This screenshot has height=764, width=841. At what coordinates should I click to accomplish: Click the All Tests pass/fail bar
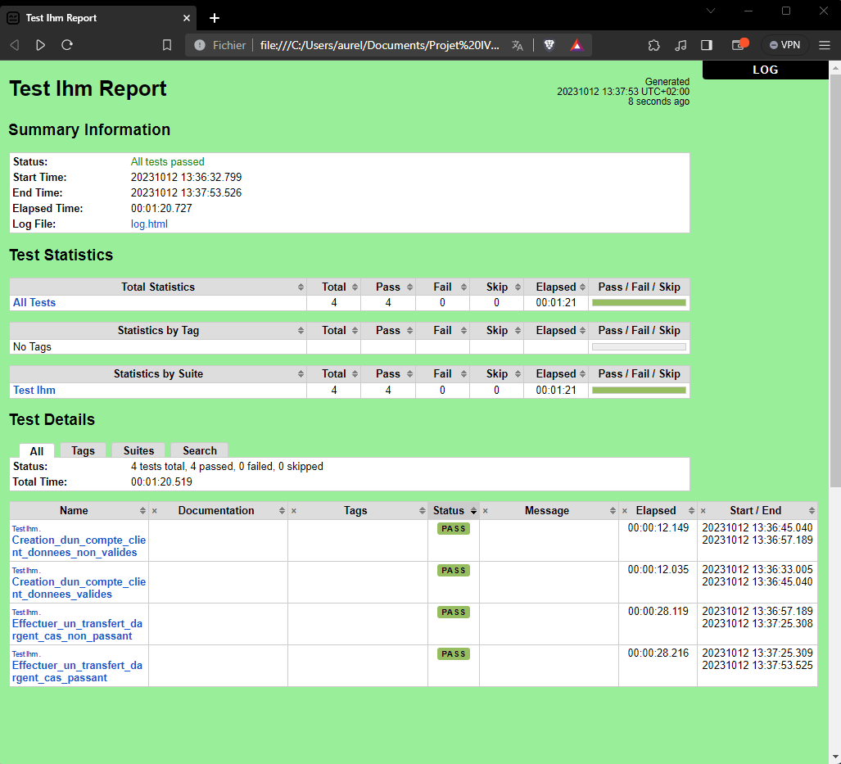click(639, 303)
